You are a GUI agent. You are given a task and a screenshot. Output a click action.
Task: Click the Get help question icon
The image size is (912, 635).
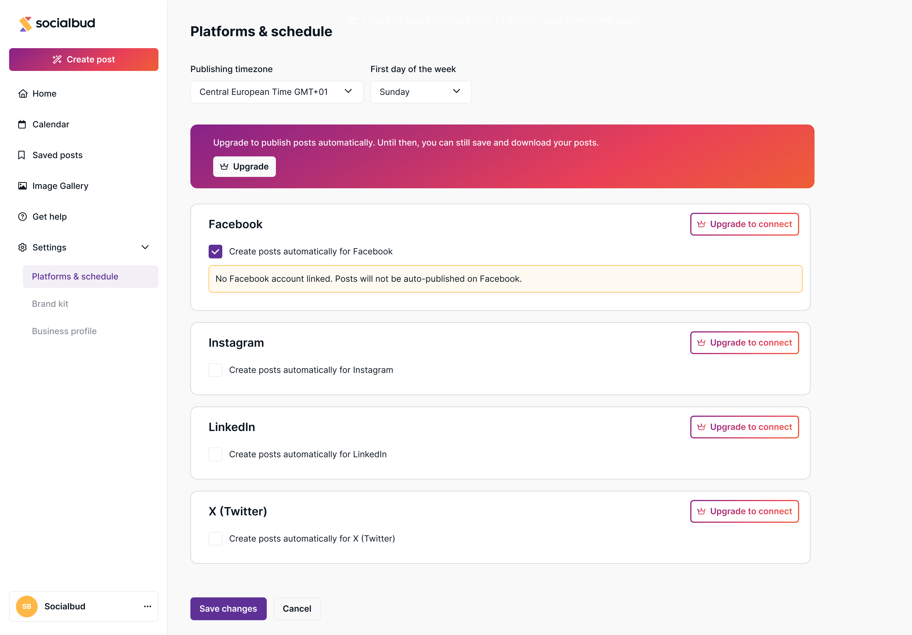point(23,217)
